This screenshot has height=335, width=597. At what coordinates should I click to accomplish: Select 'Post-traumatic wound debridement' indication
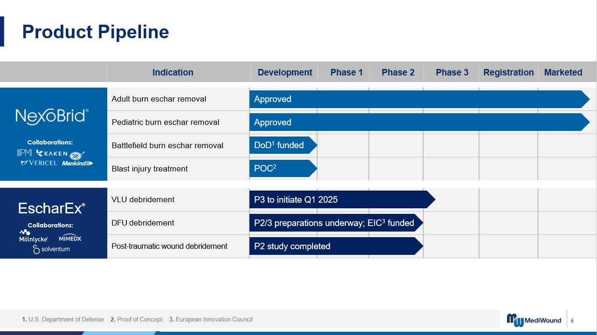coord(169,246)
